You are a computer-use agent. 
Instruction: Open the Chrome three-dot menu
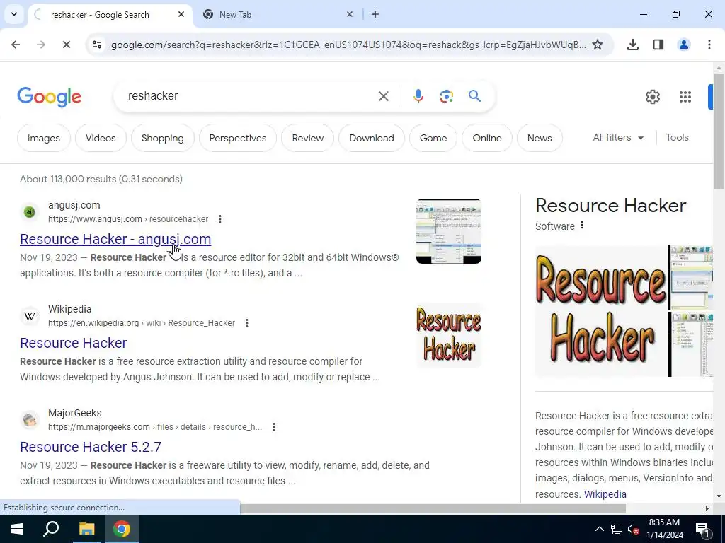pyautogui.click(x=709, y=45)
